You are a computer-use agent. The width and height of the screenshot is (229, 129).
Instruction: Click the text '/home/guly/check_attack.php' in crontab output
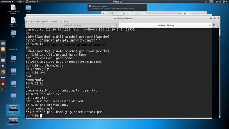click(78, 112)
